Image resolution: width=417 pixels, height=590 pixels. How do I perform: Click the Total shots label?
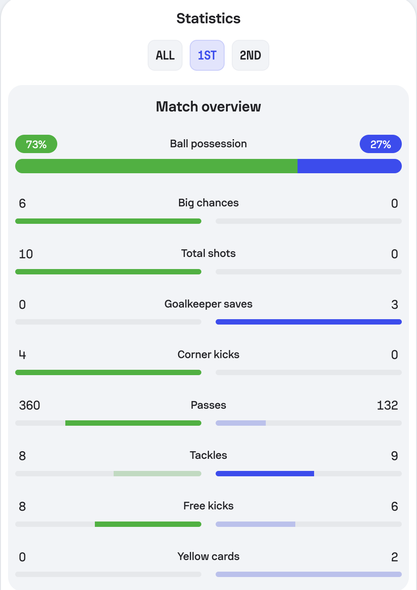click(x=208, y=253)
